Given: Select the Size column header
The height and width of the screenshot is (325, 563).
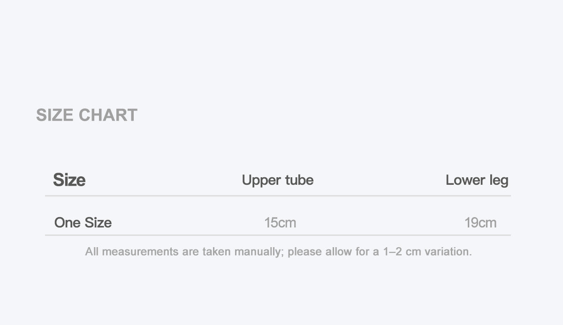Looking at the screenshot, I should click(69, 180).
